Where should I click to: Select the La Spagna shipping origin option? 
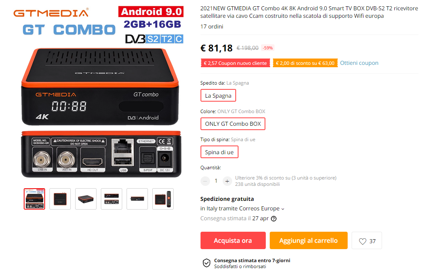218,96
